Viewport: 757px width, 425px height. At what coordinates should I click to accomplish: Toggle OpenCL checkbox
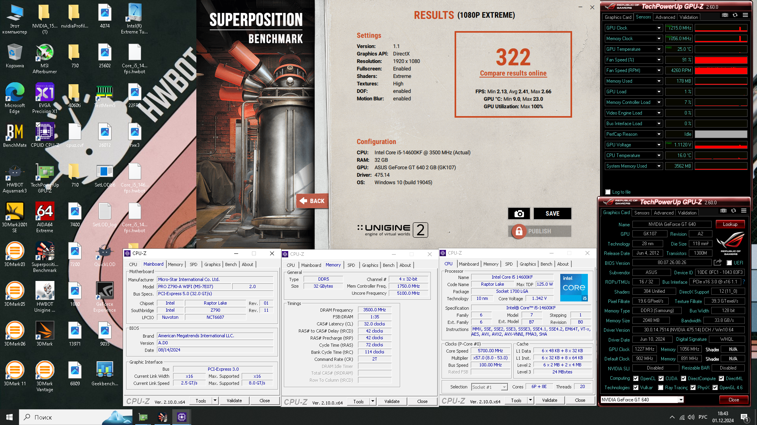[636, 379]
